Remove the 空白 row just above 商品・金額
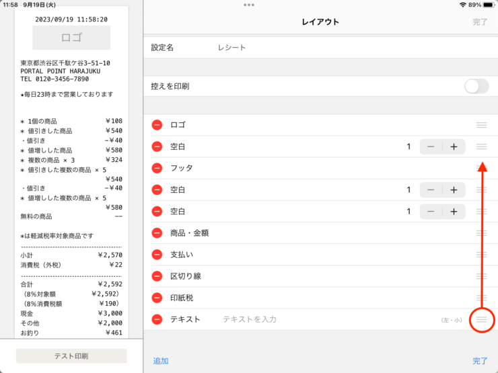This screenshot has height=373, width=498. tap(157, 211)
